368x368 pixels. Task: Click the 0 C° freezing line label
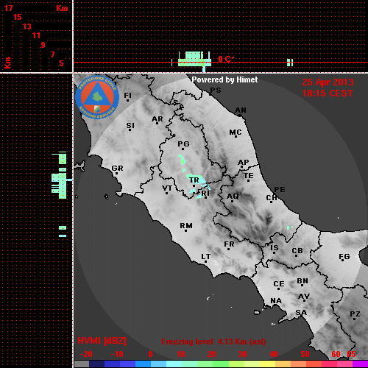click(226, 59)
